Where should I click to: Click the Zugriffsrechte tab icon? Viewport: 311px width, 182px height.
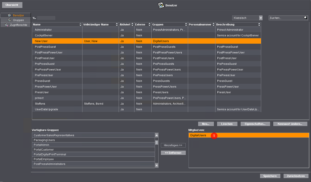tap(7, 25)
